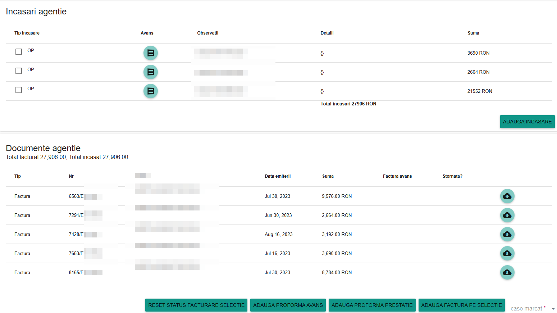Click the Documente agentie heading
Screen dimensions: 557x313
click(x=43, y=148)
